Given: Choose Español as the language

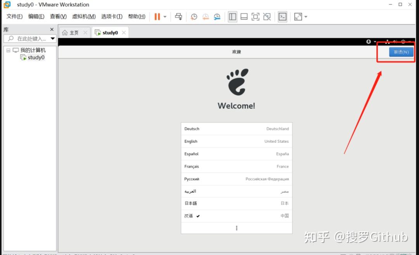Looking at the screenshot, I should 237,154.
